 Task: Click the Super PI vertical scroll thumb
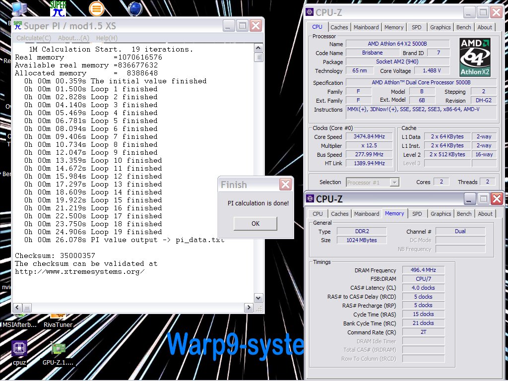258,58
